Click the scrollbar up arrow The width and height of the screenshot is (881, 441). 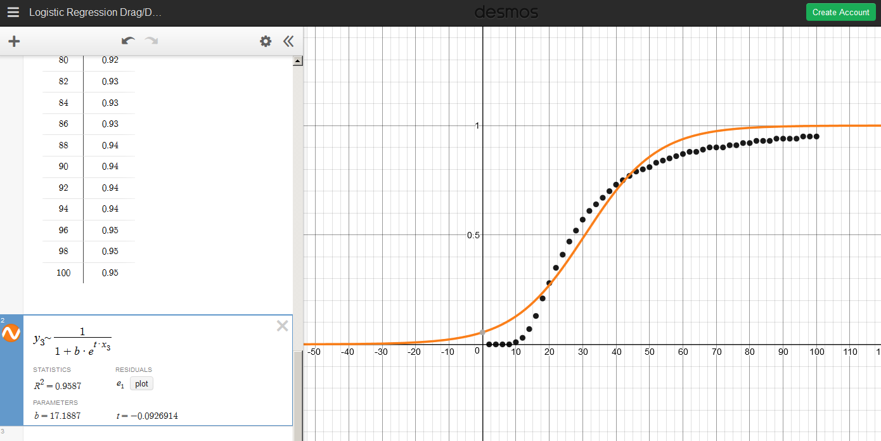click(x=297, y=61)
